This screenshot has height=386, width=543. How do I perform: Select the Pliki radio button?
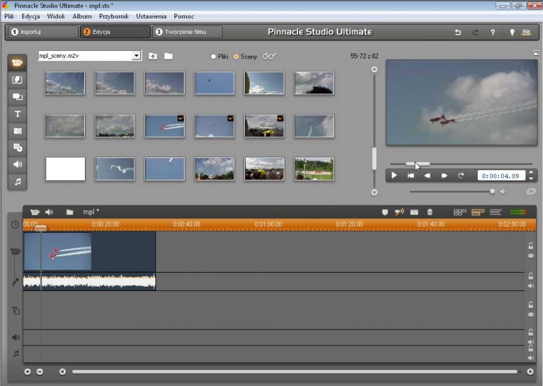214,56
